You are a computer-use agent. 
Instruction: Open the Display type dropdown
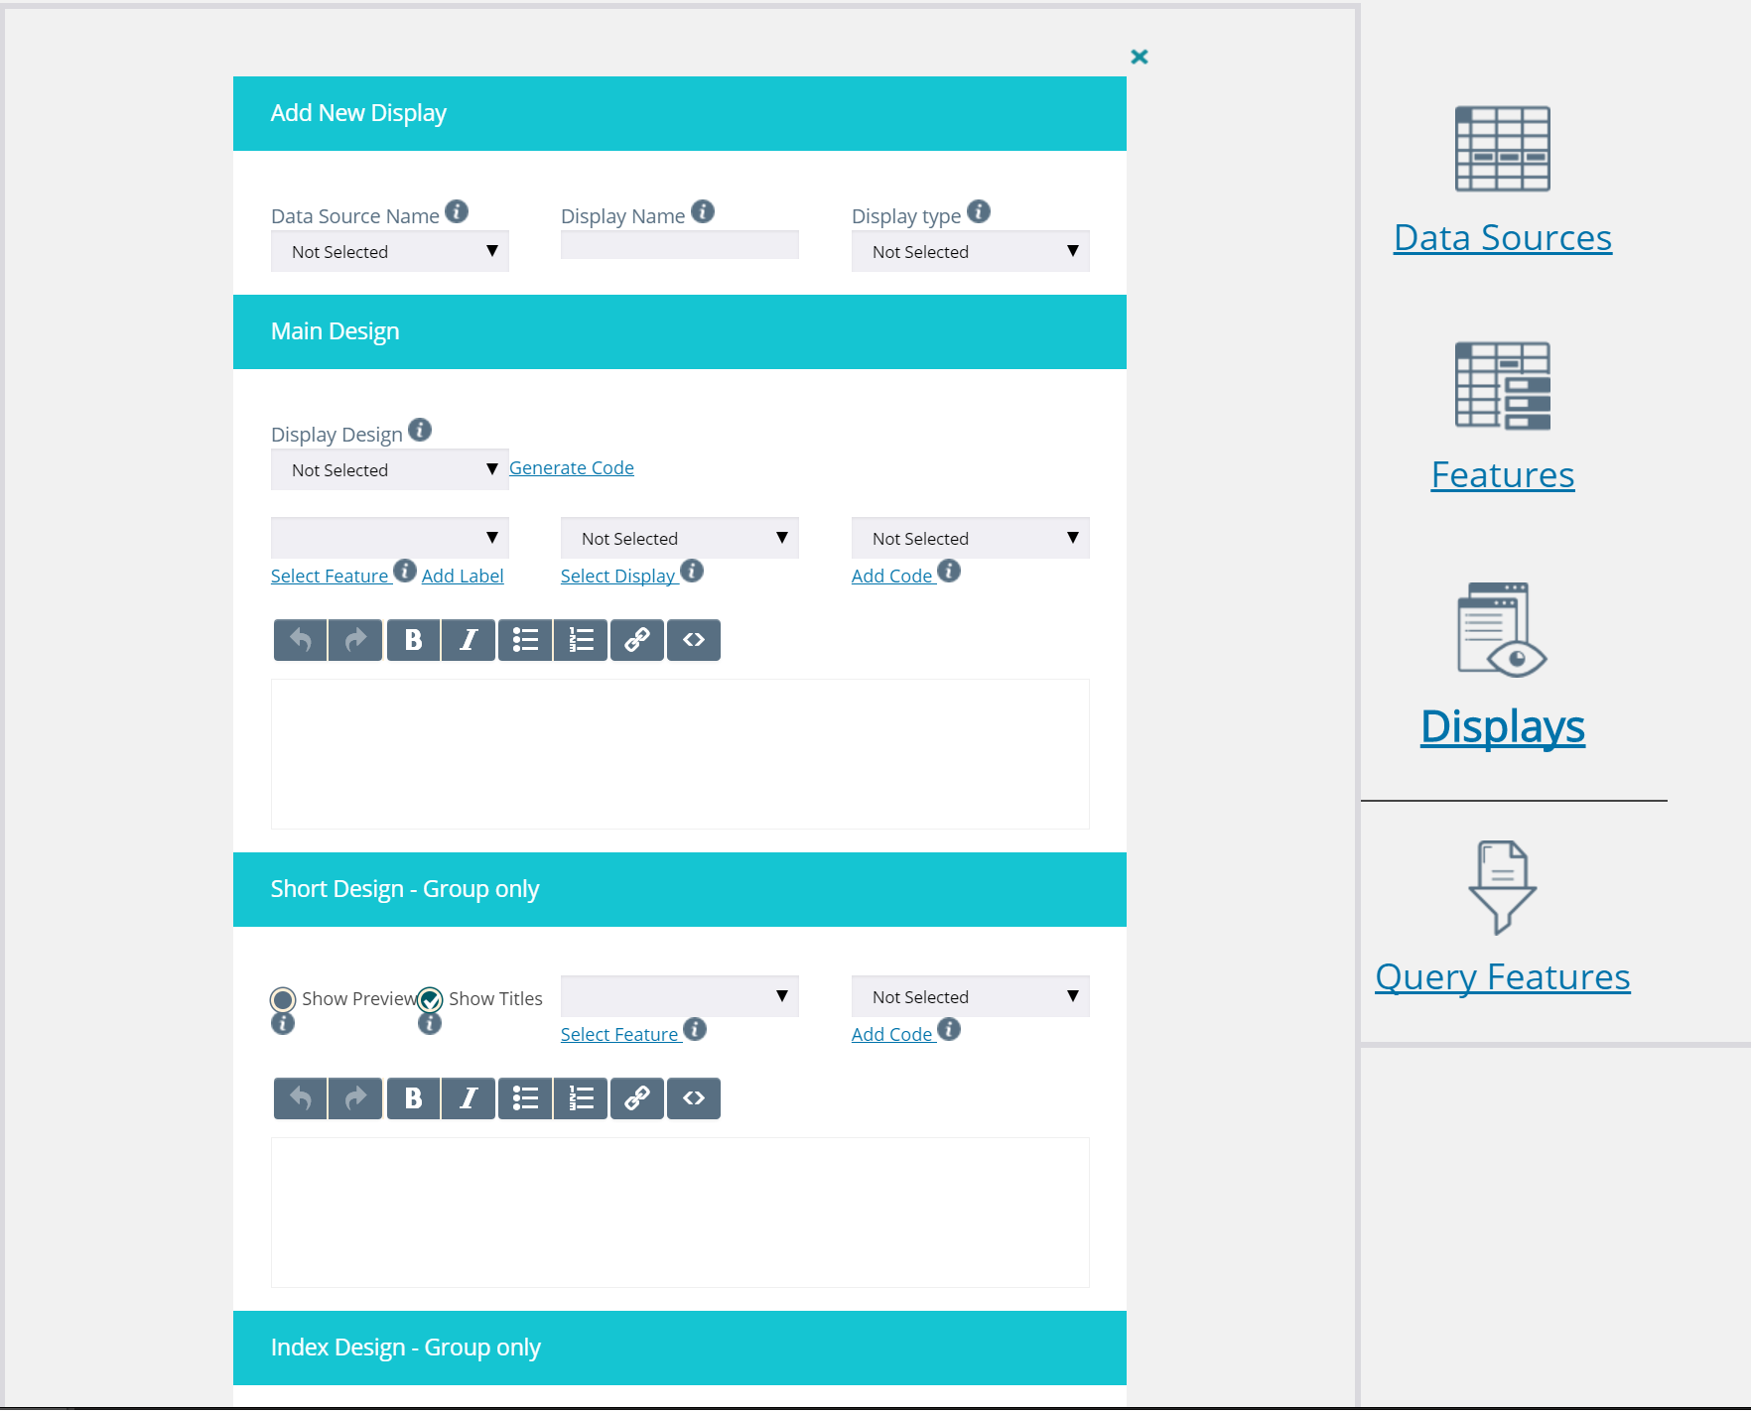(x=971, y=251)
